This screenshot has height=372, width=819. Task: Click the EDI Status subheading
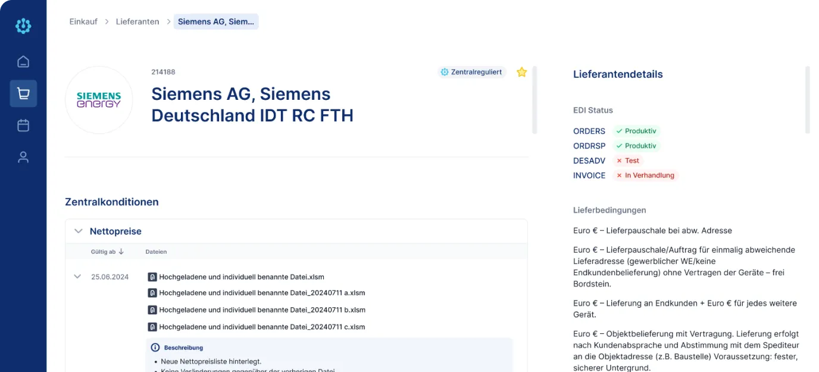(x=593, y=110)
